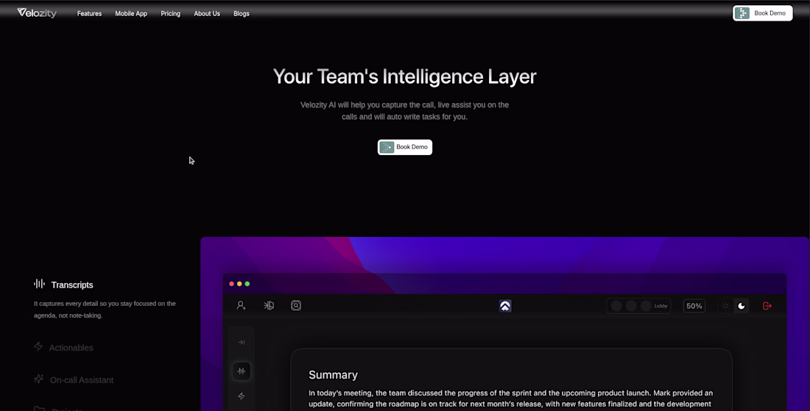Click the mirror/flip icon in app toolbar
The width and height of the screenshot is (810, 411).
[x=269, y=305]
